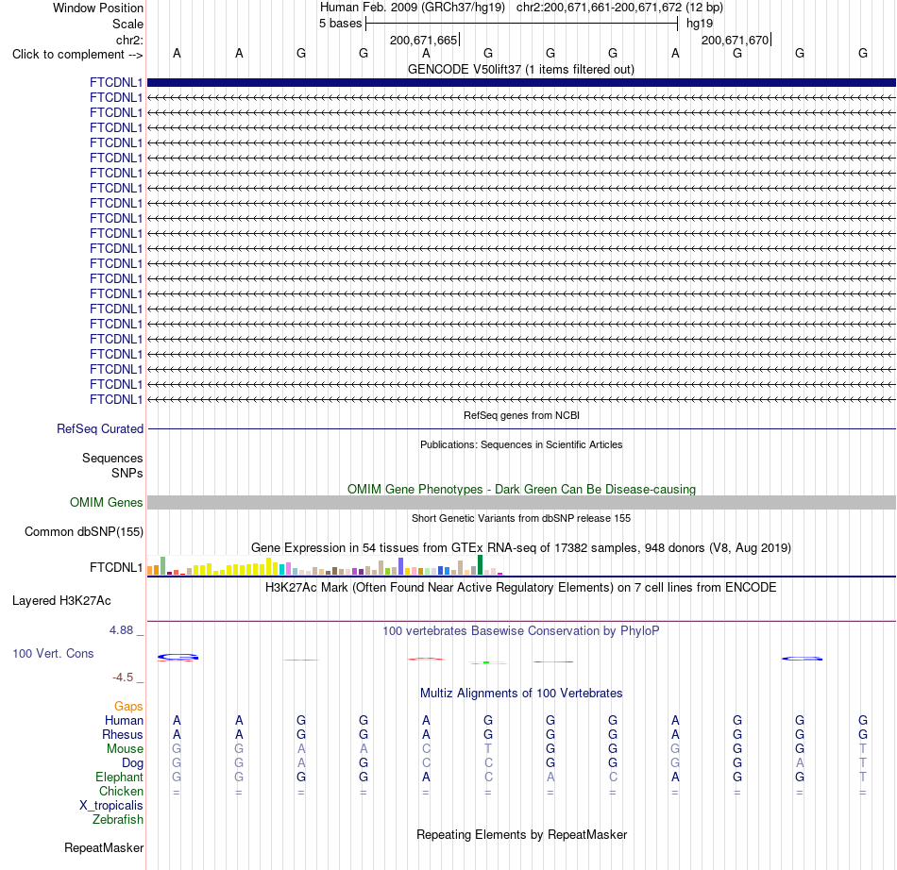
Task: Click the 'Chicken' species label
Action: [121, 791]
